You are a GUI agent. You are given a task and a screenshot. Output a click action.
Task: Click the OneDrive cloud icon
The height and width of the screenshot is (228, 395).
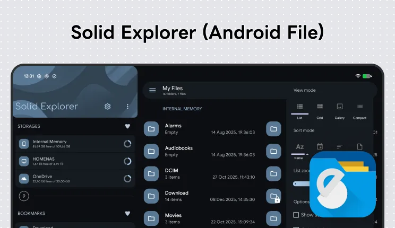(24, 179)
